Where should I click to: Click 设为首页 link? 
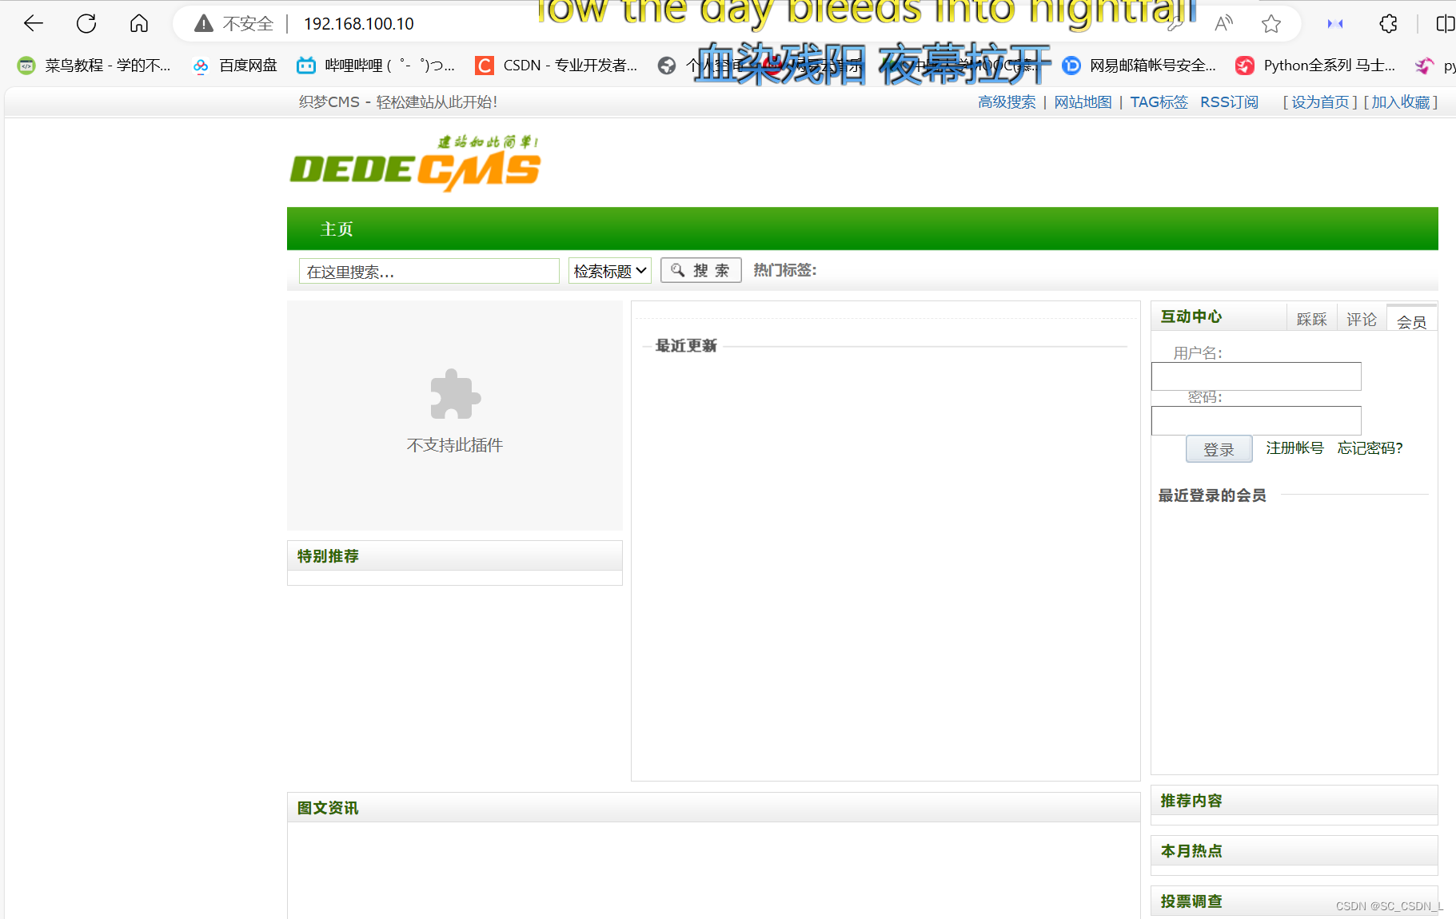coord(1320,102)
